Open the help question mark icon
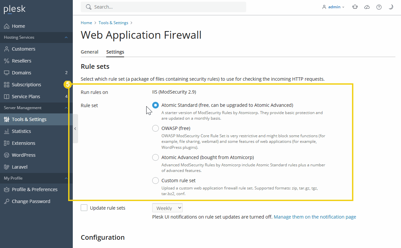 click(379, 7)
